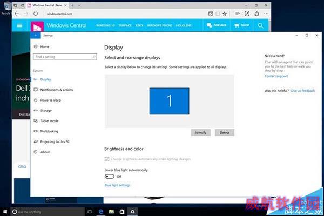Open Edge icon on taskbar
324x216 pixels.
tap(101, 212)
